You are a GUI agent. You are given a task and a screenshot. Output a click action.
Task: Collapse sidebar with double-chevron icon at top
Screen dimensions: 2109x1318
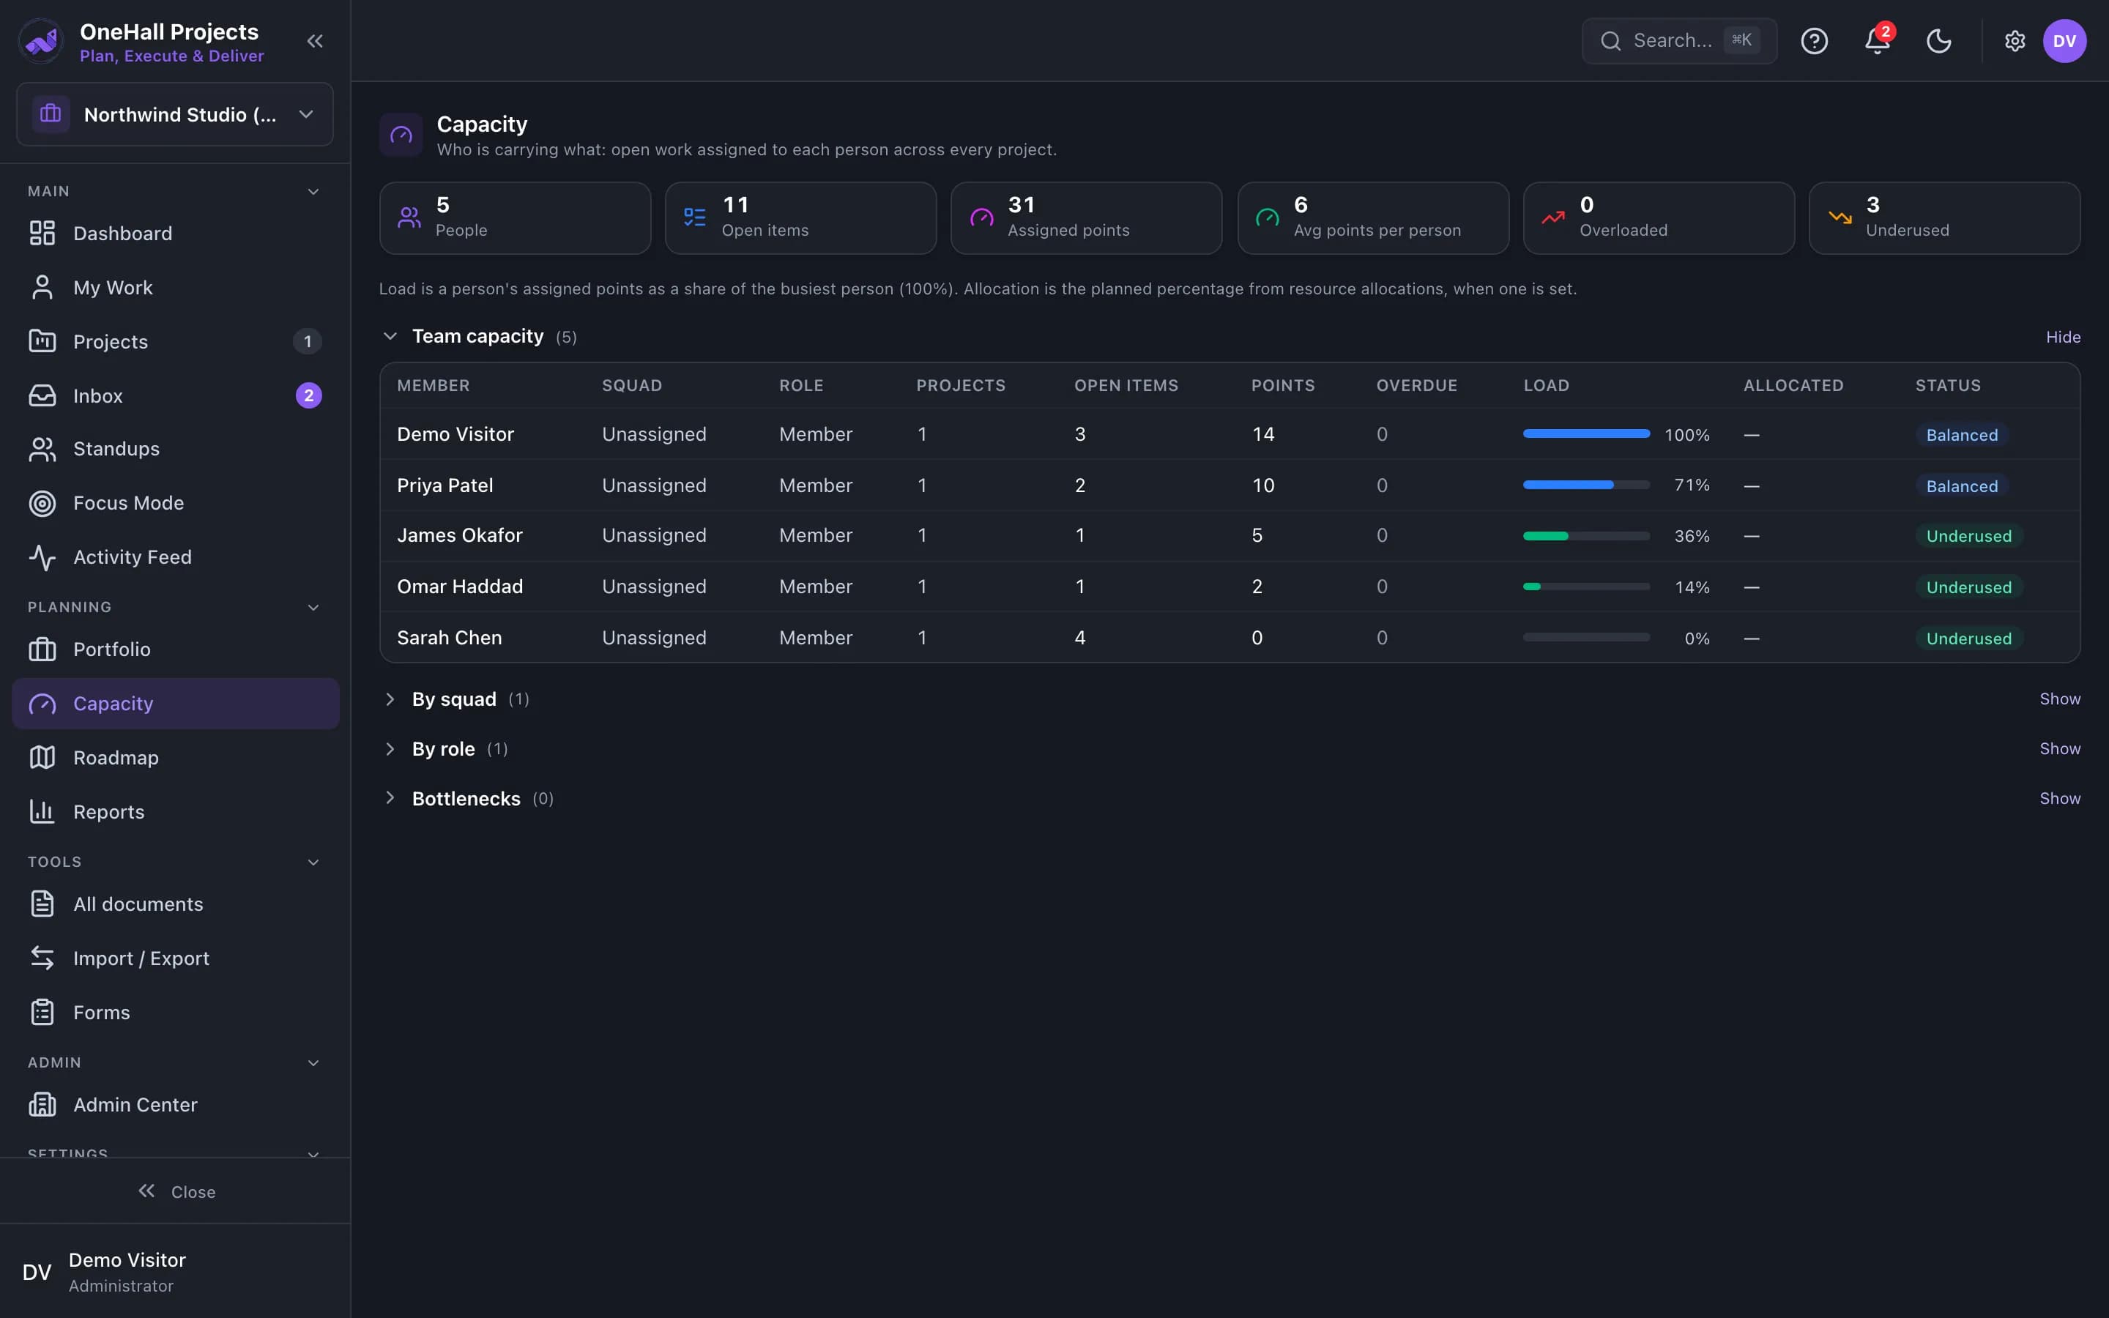pos(315,41)
